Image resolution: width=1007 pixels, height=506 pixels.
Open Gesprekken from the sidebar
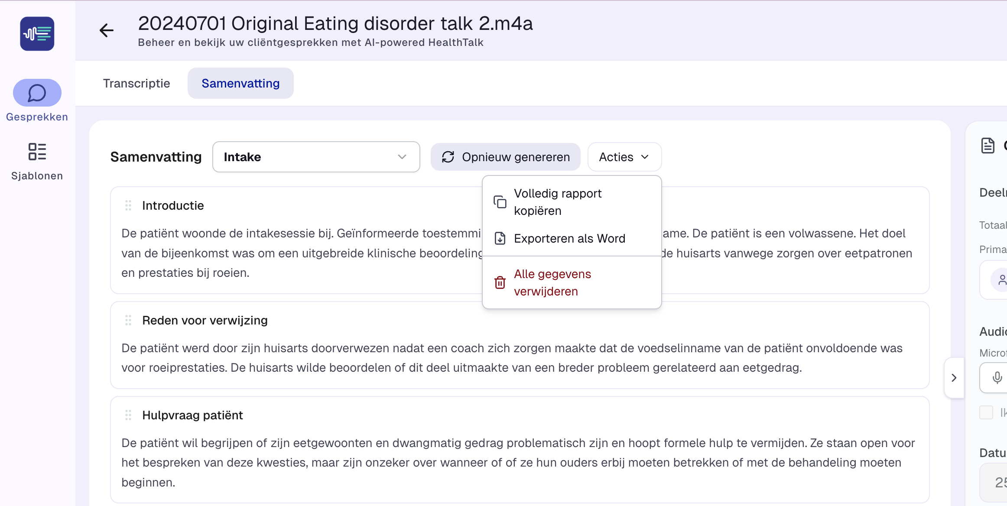[x=37, y=93]
